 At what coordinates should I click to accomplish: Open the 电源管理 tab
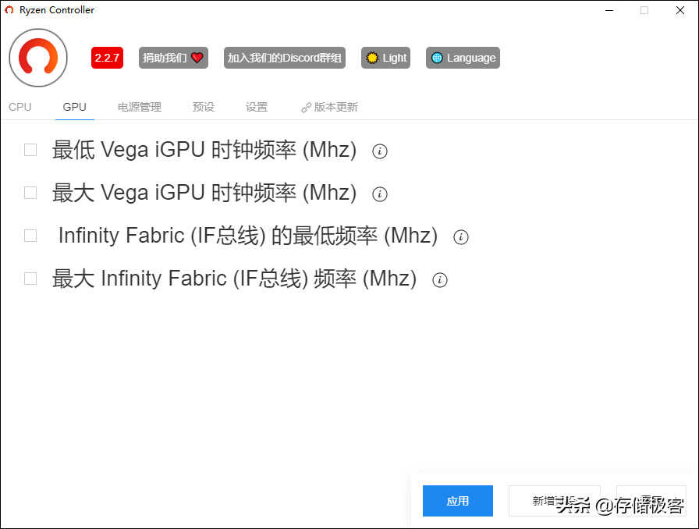140,107
